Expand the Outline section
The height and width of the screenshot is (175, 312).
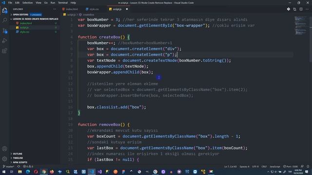[x=18, y=154]
